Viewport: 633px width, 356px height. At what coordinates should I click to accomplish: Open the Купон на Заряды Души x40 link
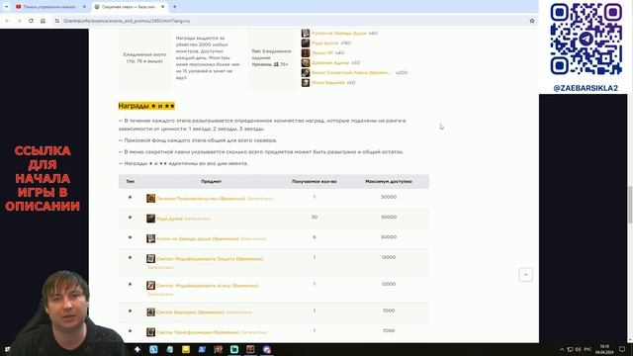point(339,33)
